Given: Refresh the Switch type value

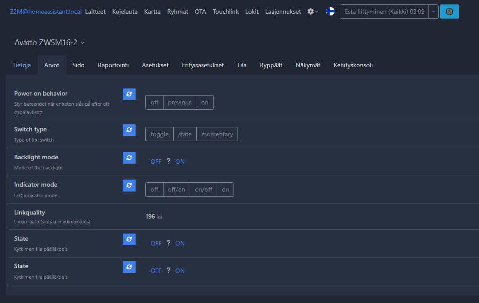Looking at the screenshot, I should 129,130.
